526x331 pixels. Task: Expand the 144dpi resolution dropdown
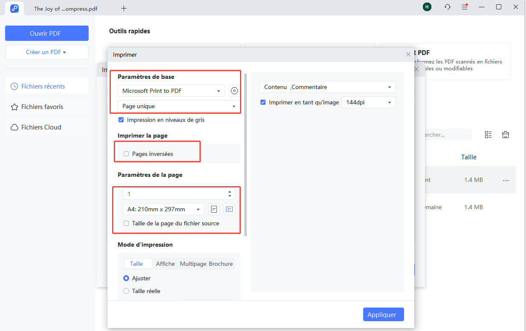pyautogui.click(x=368, y=102)
